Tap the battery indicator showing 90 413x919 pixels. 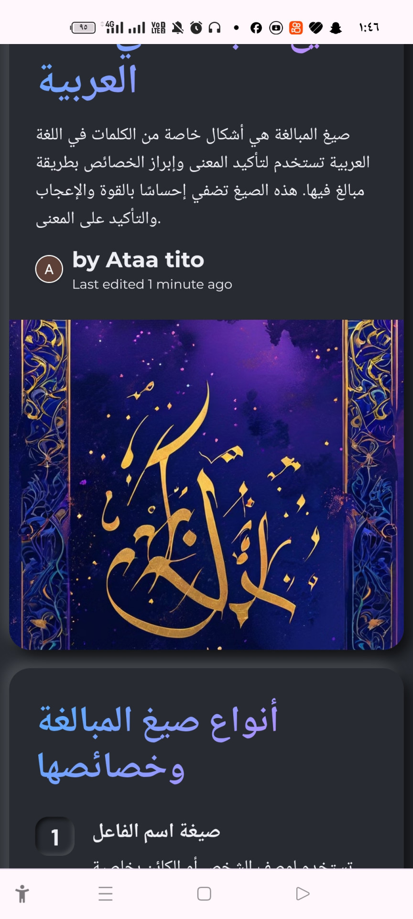pos(83,28)
